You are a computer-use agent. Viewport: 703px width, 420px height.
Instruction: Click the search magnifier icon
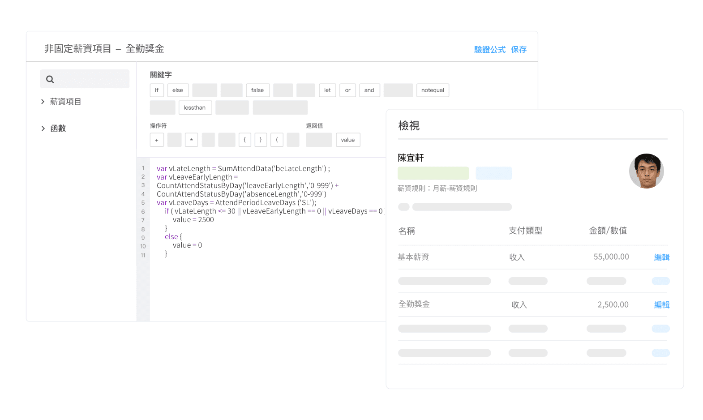(50, 79)
